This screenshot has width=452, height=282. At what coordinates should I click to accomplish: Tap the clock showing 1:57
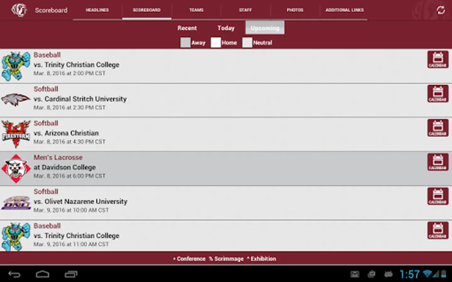pos(410,274)
